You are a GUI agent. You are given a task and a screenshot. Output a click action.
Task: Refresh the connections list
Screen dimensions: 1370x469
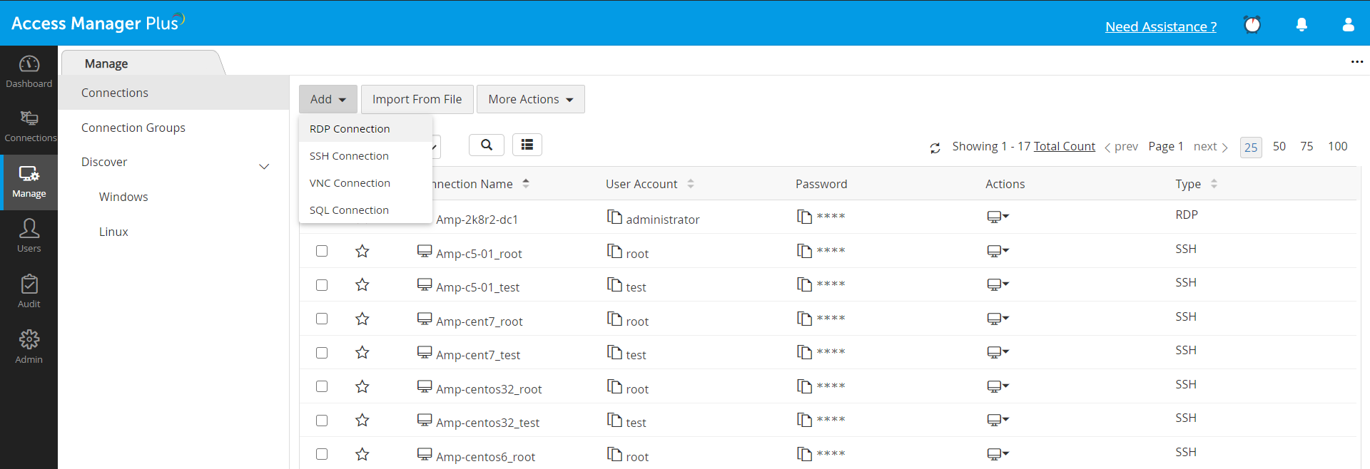(935, 148)
